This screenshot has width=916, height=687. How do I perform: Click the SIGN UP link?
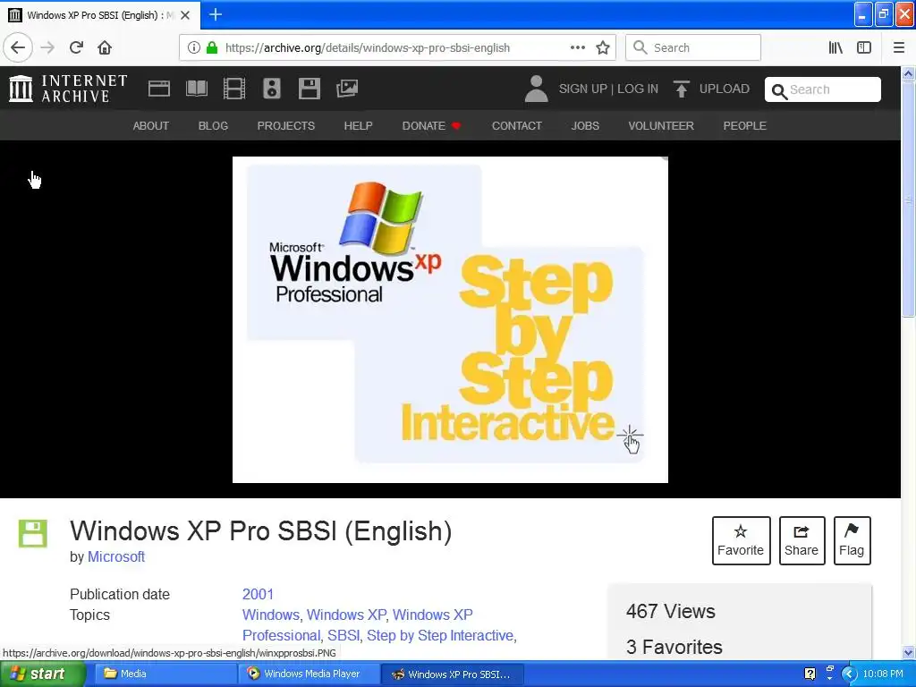pyautogui.click(x=583, y=89)
